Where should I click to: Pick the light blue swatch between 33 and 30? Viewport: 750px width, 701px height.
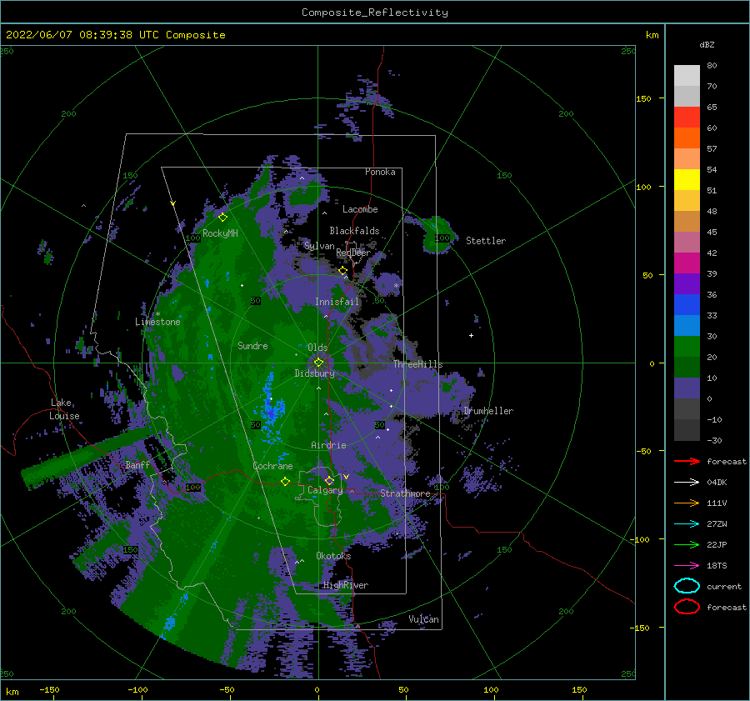point(687,325)
